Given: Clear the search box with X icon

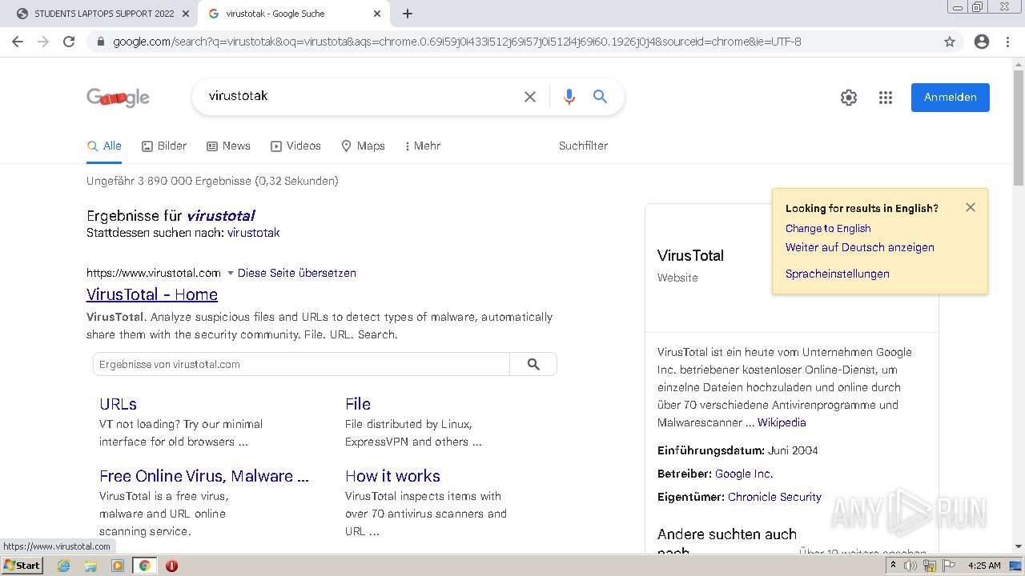Looking at the screenshot, I should coord(530,97).
